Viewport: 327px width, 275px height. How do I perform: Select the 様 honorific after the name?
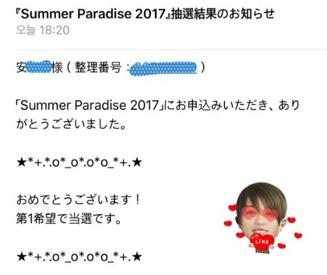pos(58,67)
